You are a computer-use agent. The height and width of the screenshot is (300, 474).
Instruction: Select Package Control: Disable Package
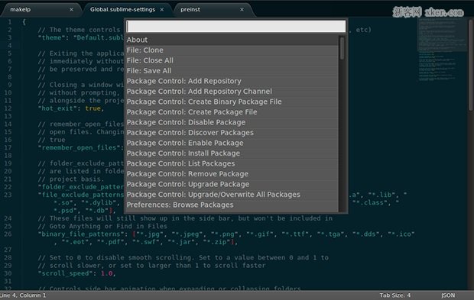pyautogui.click(x=232, y=122)
